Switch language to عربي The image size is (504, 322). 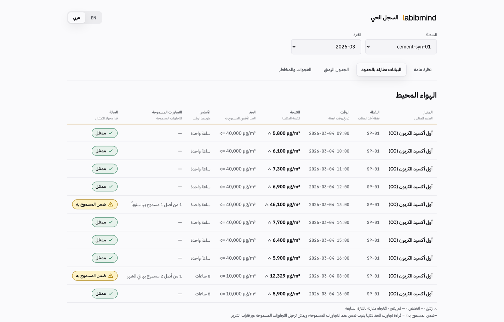[77, 18]
